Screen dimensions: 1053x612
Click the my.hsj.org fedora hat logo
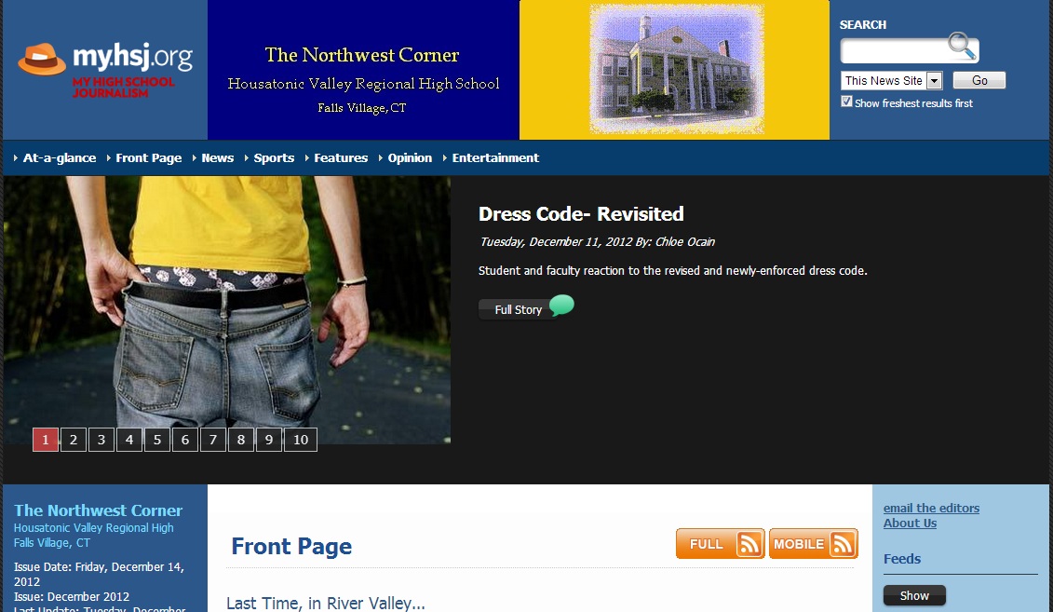click(42, 60)
